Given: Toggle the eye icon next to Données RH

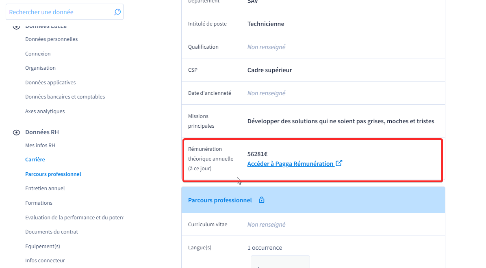Looking at the screenshot, I should pyautogui.click(x=16, y=132).
